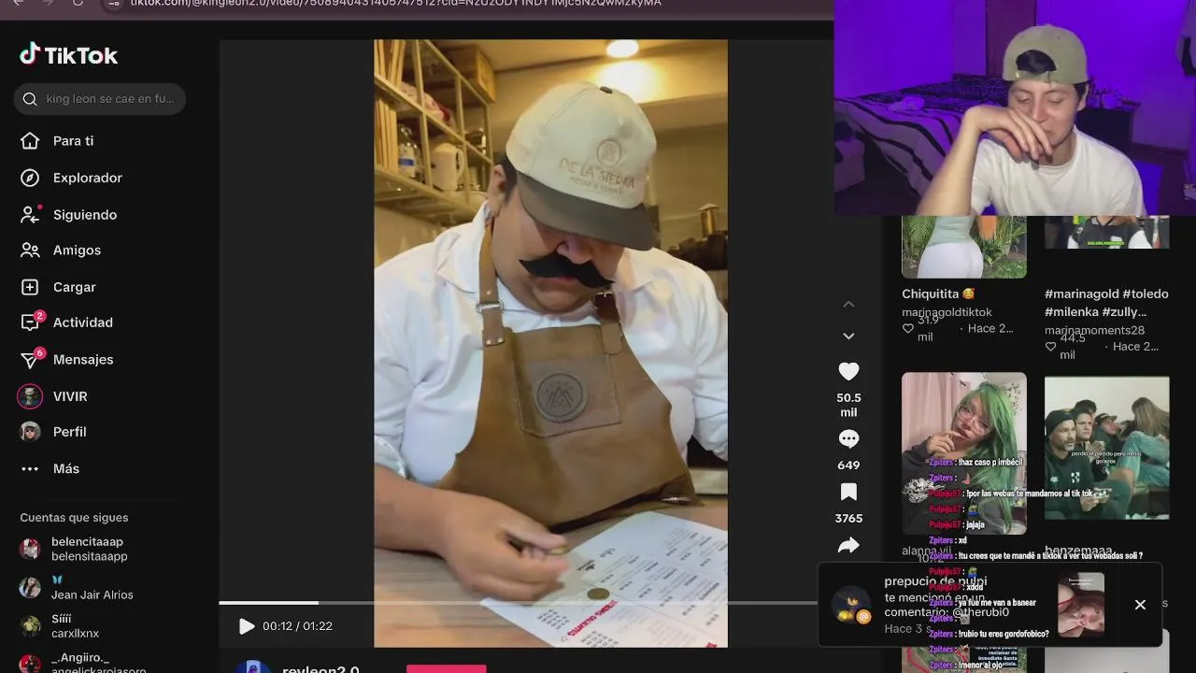Click the plus-square icon for Cargar

point(30,287)
